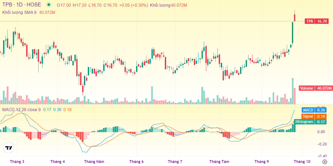
Task: Click the tallest green volume bar
Action: tap(292, 91)
